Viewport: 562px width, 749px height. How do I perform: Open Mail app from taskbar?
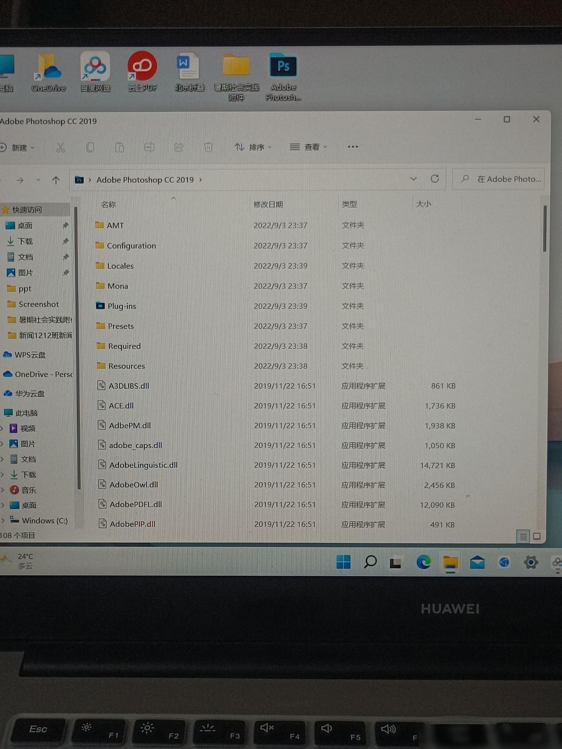point(477,563)
